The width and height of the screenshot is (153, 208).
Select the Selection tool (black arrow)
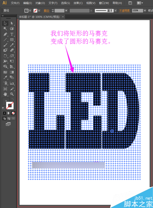coord(5,23)
